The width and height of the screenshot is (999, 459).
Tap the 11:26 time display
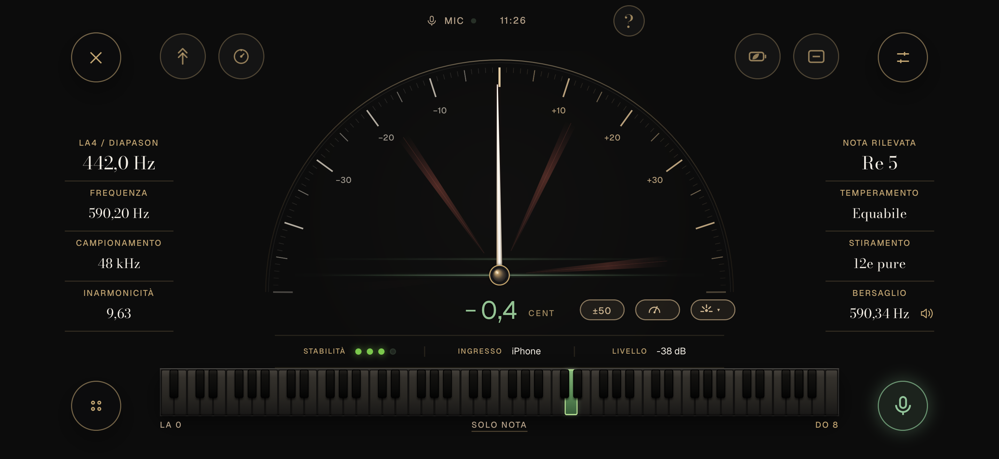pyautogui.click(x=513, y=21)
